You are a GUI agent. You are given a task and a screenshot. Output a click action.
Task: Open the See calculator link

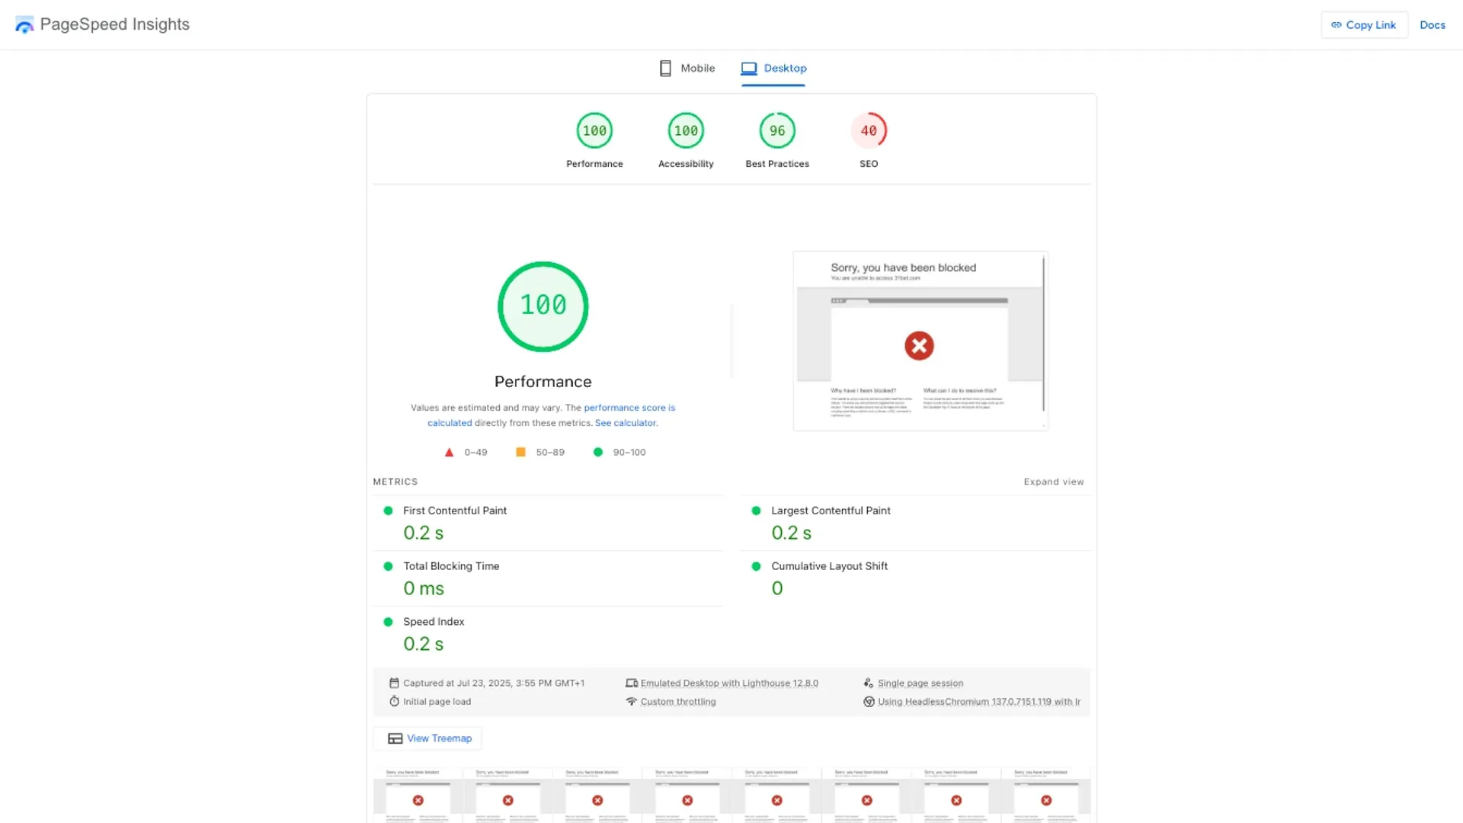coord(625,423)
